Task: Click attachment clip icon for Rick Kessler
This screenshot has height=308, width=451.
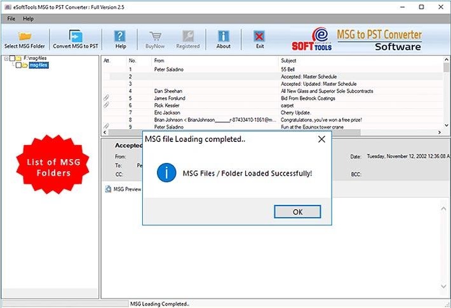Action: tap(107, 105)
